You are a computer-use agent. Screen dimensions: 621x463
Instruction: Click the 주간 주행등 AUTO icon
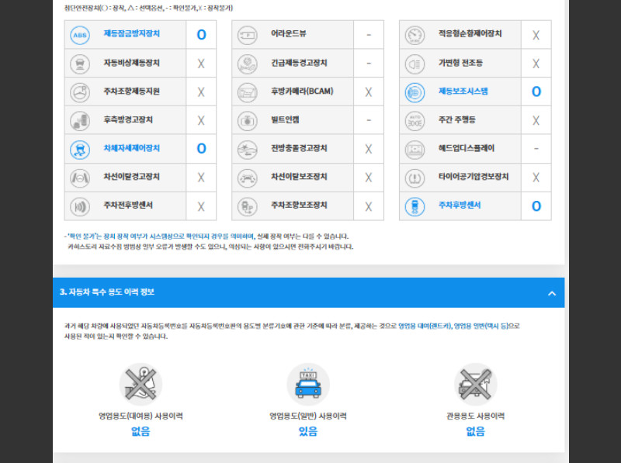tap(413, 120)
